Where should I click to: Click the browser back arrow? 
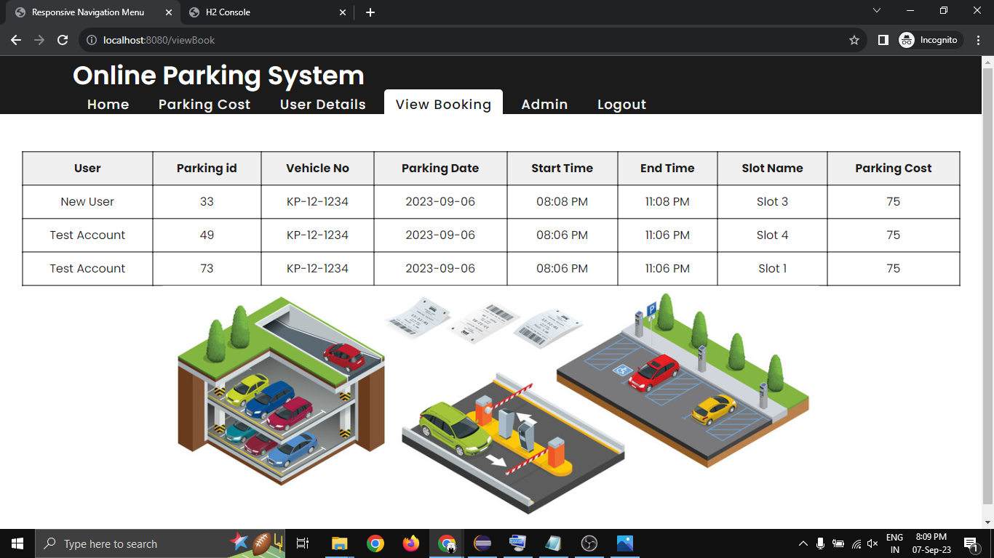(x=16, y=40)
